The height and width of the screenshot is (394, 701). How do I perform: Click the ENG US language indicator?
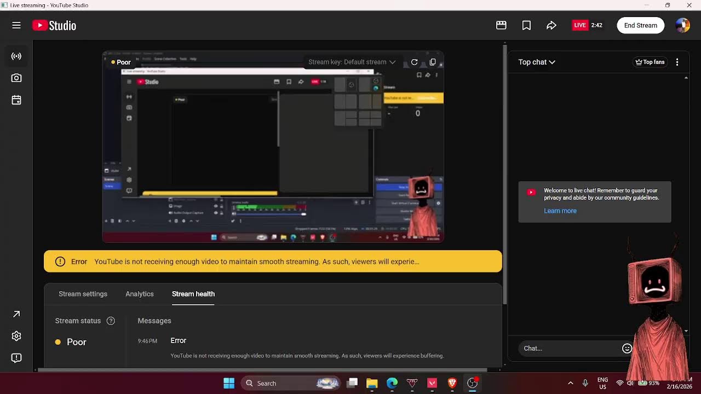[x=602, y=383]
